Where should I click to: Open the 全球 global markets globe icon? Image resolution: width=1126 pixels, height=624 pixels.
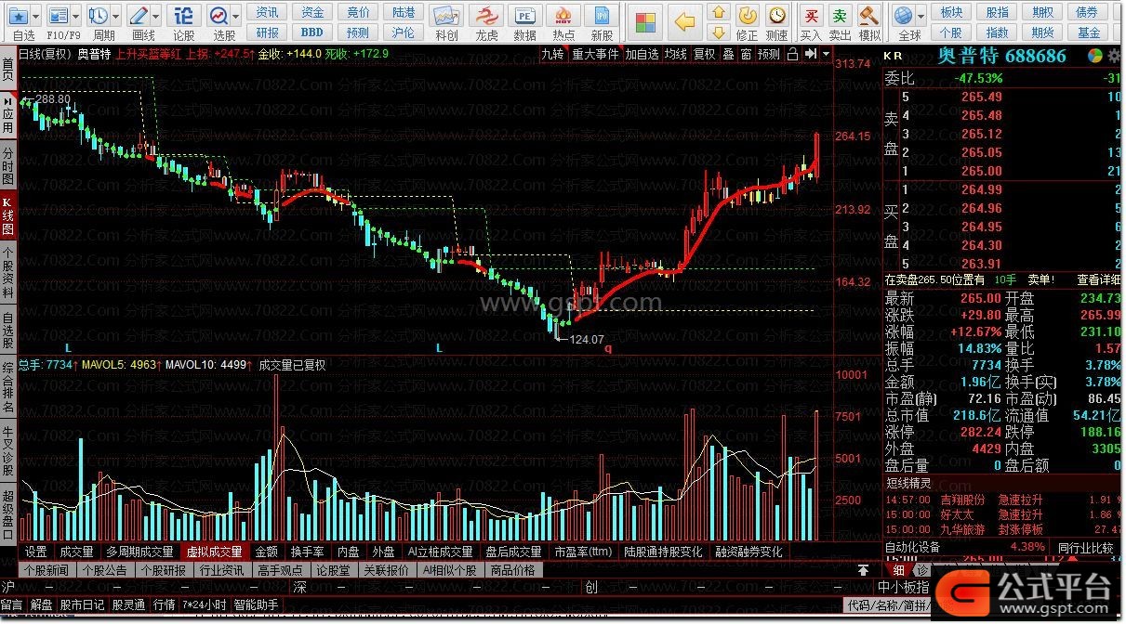[903, 16]
